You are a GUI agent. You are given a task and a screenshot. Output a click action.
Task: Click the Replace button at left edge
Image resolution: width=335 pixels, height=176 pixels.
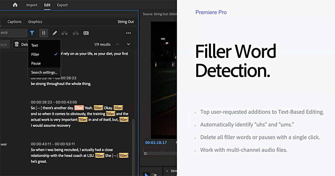point(4,44)
